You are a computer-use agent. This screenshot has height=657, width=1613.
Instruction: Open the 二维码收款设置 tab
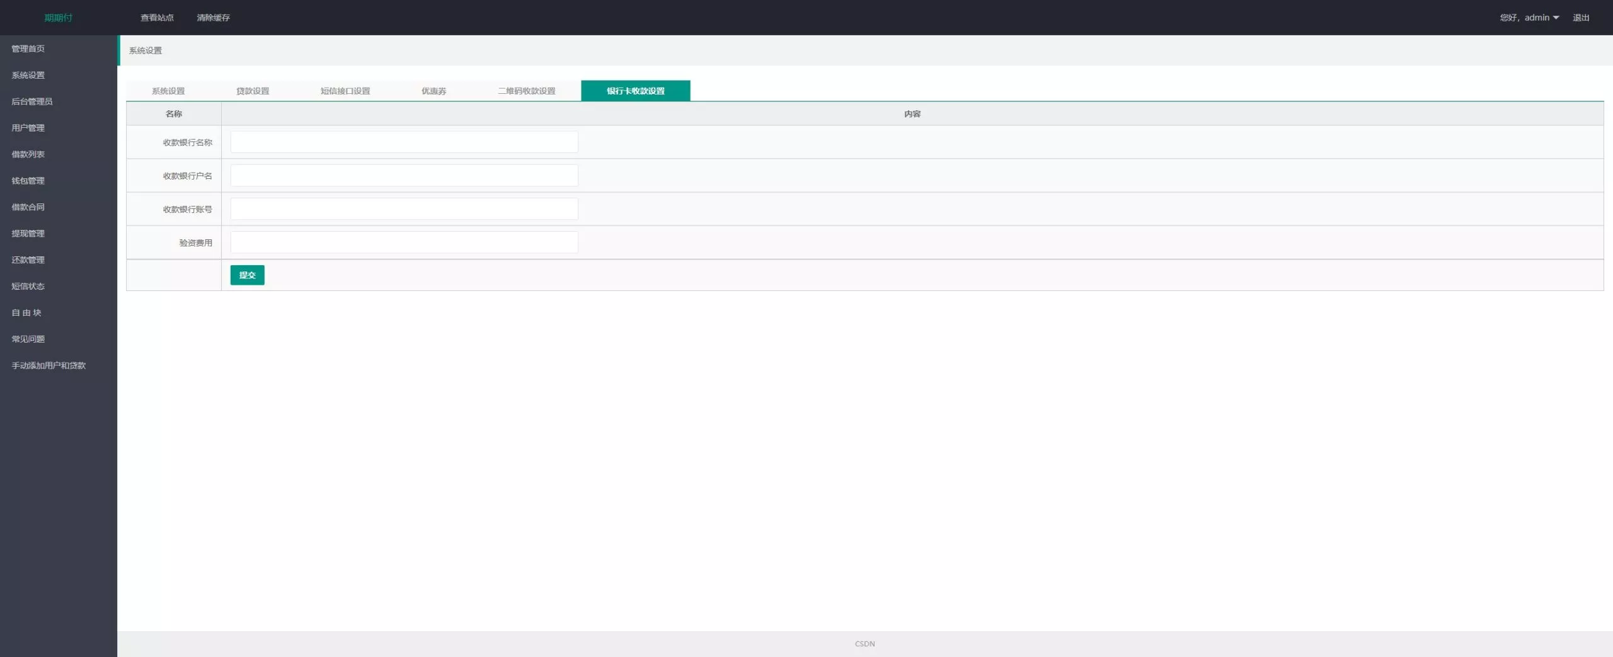[526, 91]
